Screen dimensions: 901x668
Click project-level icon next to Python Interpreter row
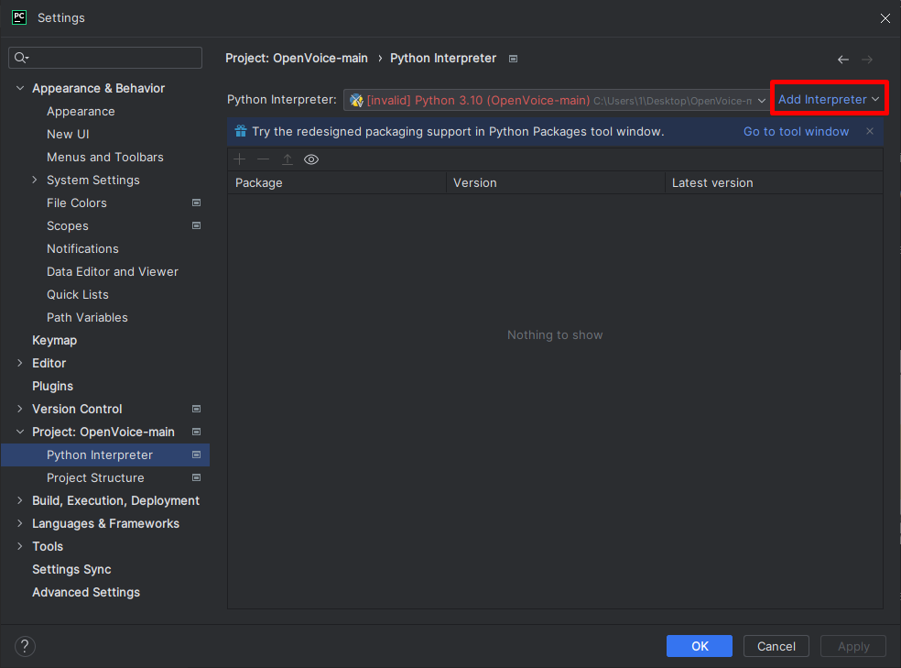click(196, 454)
